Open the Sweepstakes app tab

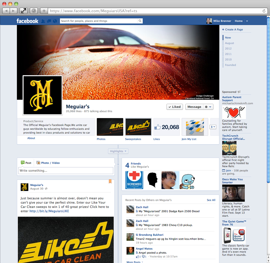click(x=138, y=127)
